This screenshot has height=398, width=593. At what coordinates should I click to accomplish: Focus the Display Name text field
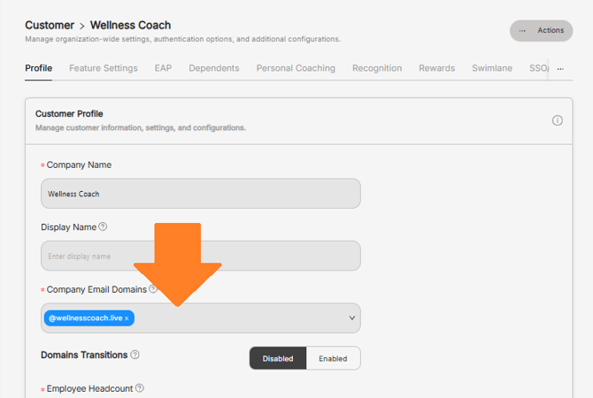tap(200, 256)
